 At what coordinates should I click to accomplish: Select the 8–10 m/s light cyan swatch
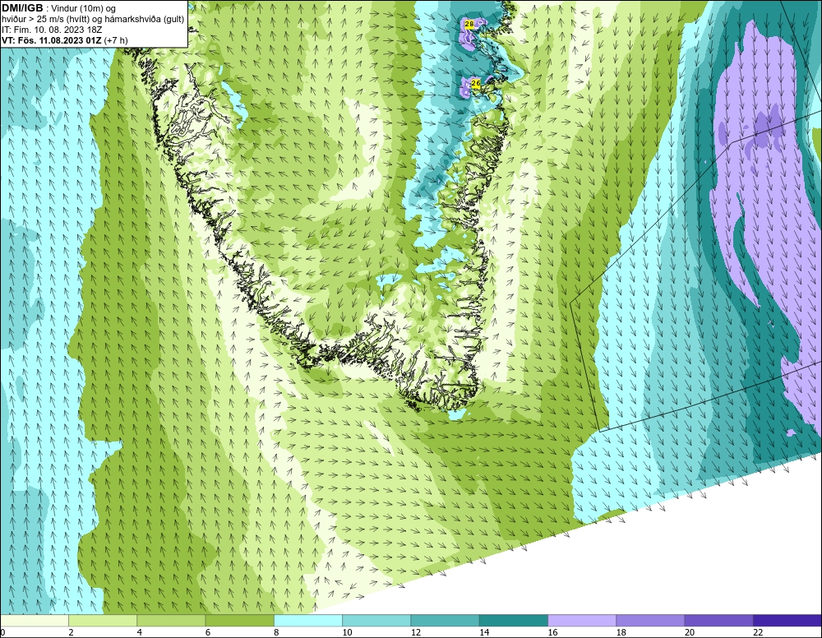click(308, 621)
